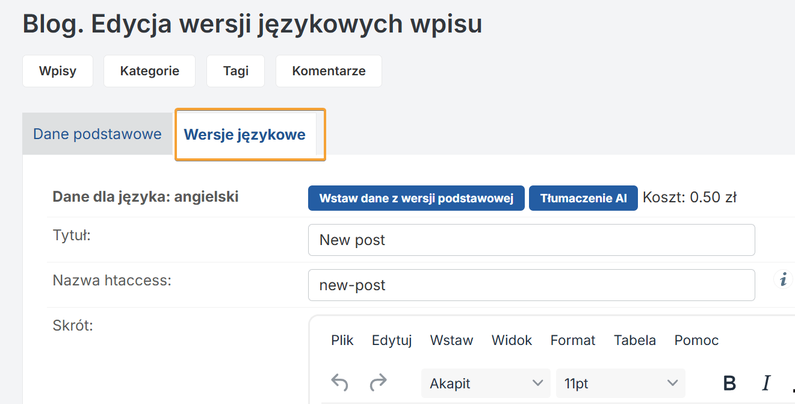Open the Plik menu in the editor
The image size is (795, 404).
click(342, 340)
